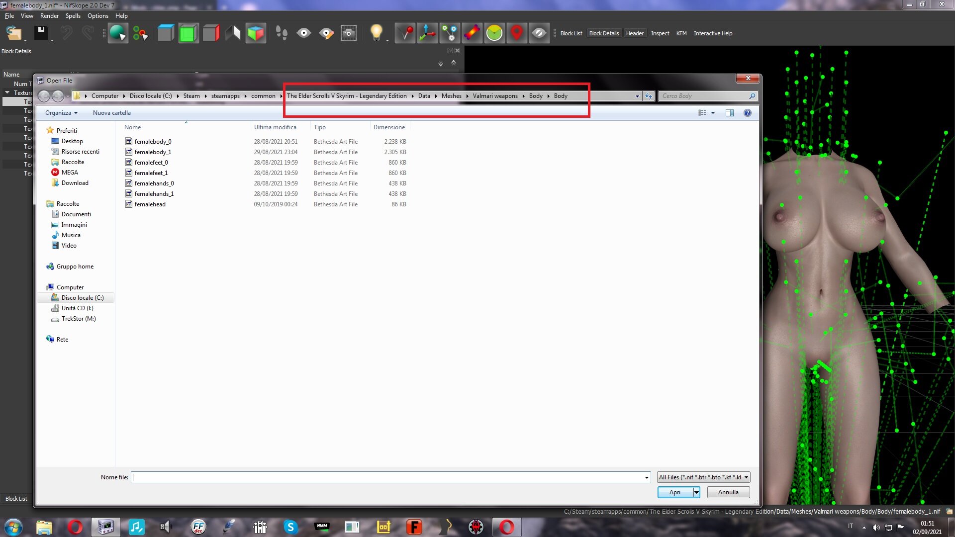Viewport: 955px width, 537px height.
Task: Toggle the node skeleton display icon
Action: coord(450,33)
